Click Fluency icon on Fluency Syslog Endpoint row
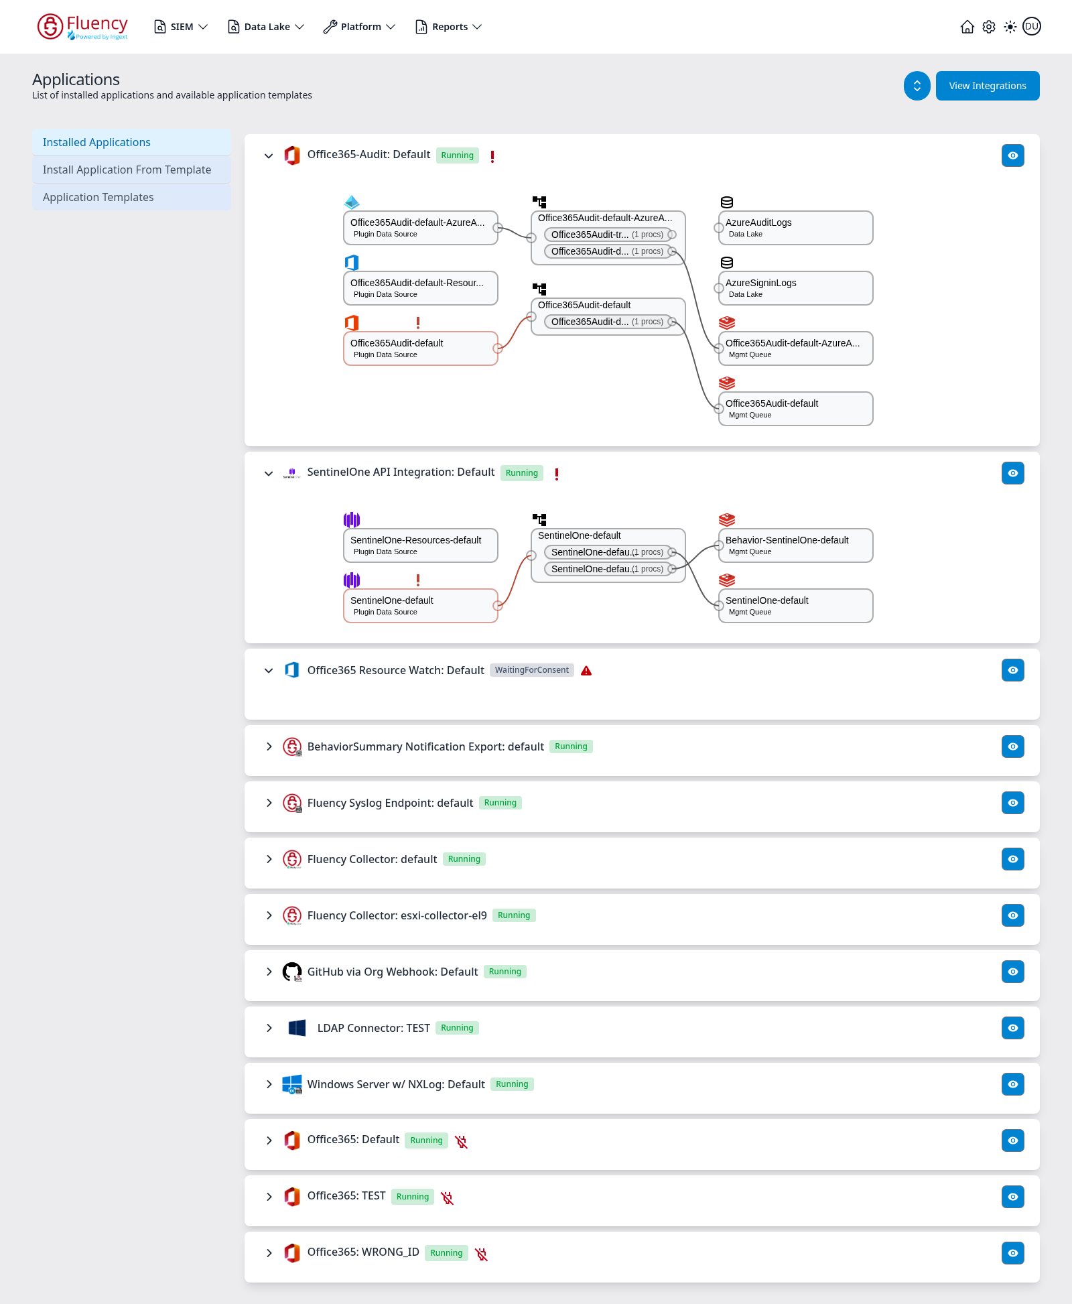This screenshot has height=1304, width=1072. (292, 803)
